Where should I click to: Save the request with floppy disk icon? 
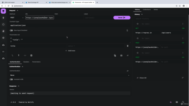[x=121, y=55]
